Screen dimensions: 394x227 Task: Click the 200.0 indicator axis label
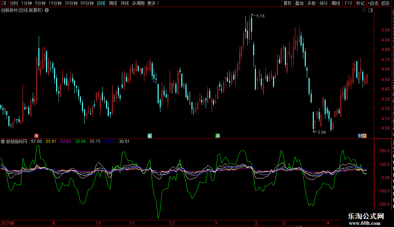[385, 151]
